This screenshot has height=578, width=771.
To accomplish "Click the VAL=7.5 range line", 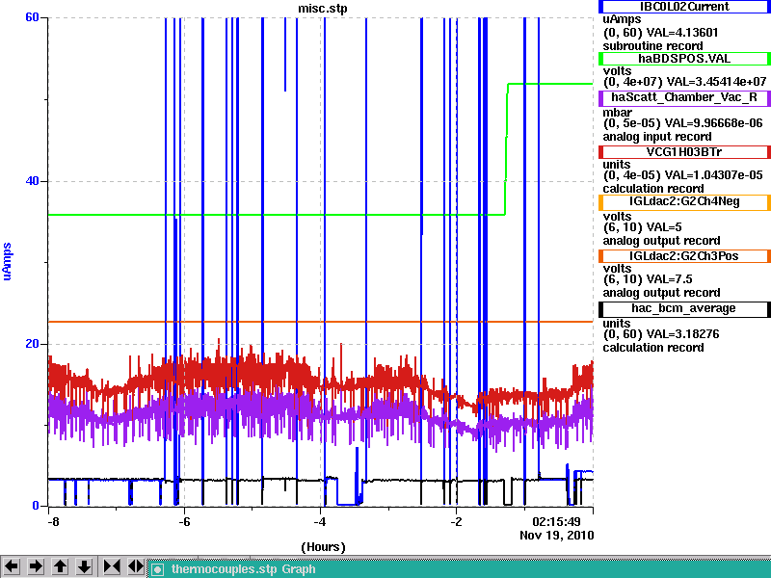I will tap(648, 279).
